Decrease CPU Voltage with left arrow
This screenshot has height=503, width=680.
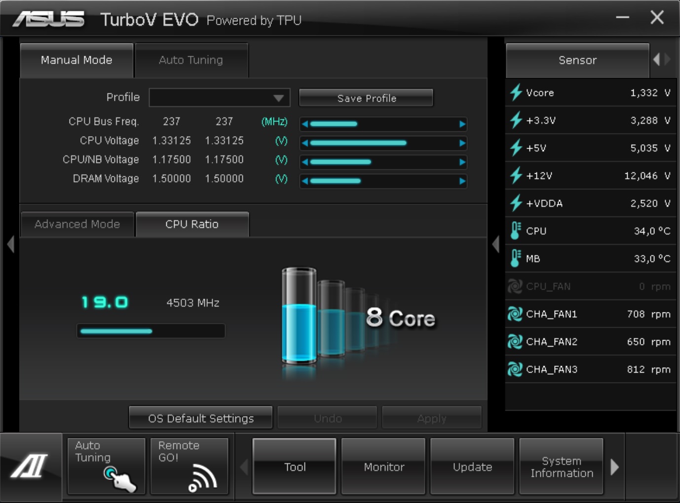click(x=305, y=143)
